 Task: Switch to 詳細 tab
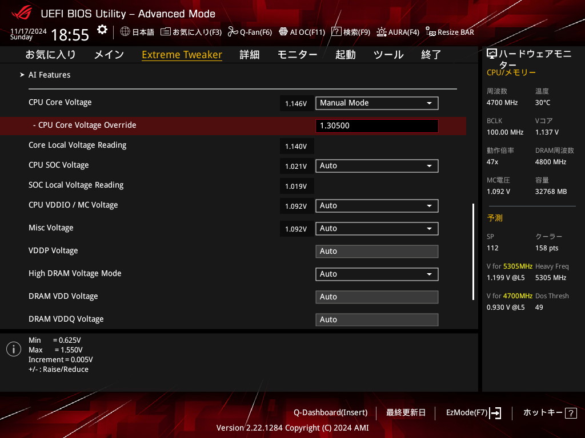coord(250,55)
